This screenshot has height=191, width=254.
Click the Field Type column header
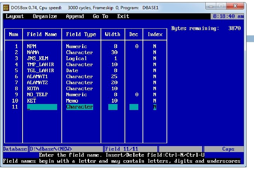coord(81,34)
